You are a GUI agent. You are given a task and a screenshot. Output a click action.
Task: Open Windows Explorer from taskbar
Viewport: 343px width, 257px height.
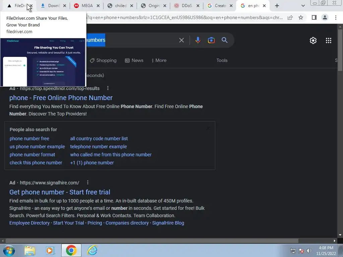point(30,250)
